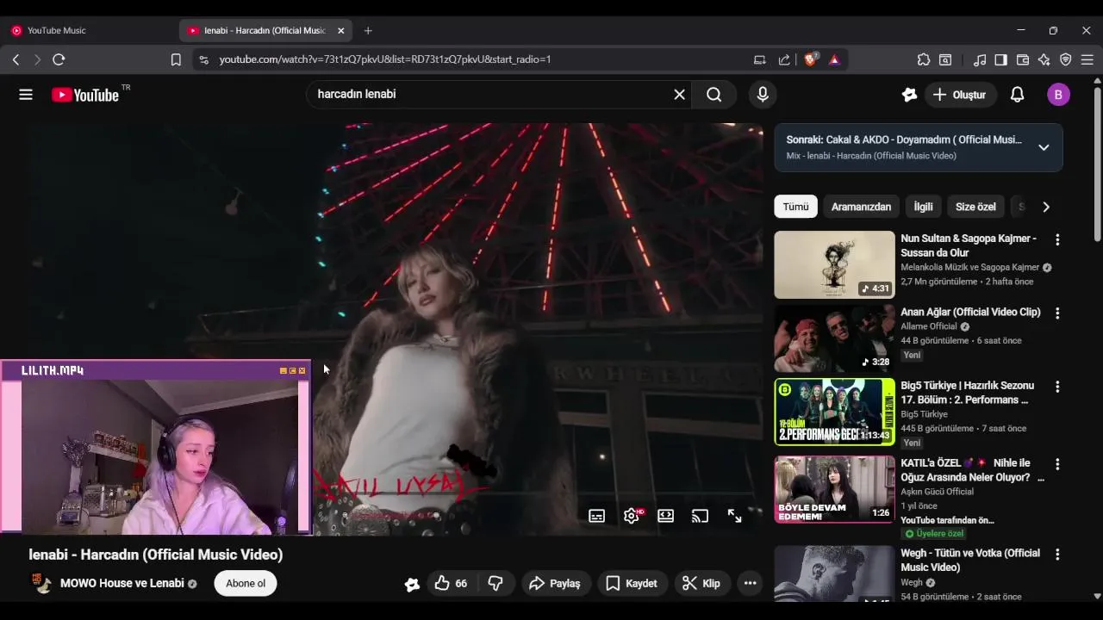Open options for Anan Ağlar video
Viewport: 1103px width, 620px height.
click(1057, 313)
